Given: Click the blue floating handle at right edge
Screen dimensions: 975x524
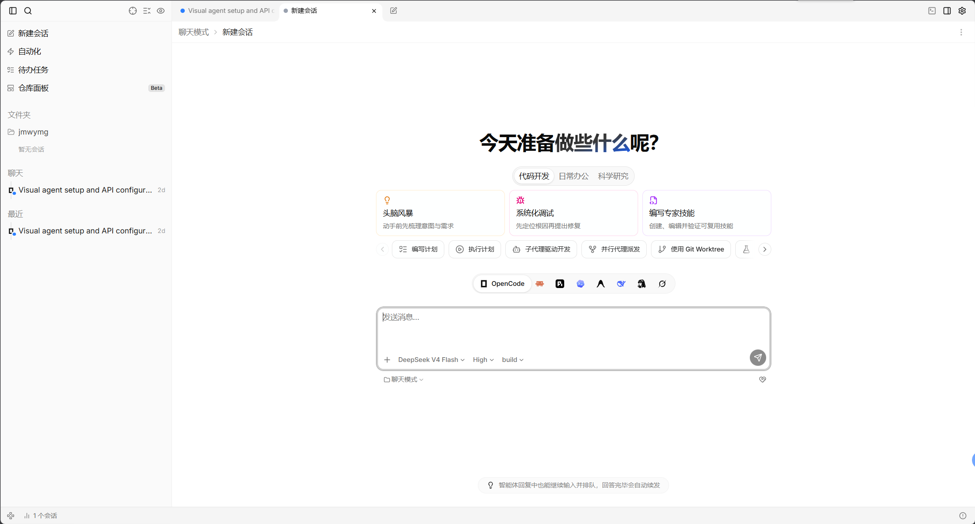Looking at the screenshot, I should click(973, 460).
